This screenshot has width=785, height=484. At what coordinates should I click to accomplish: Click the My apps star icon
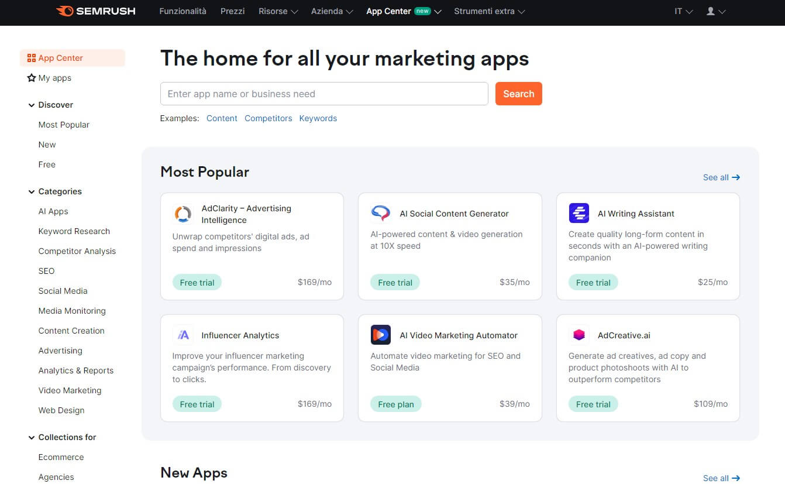(x=32, y=78)
